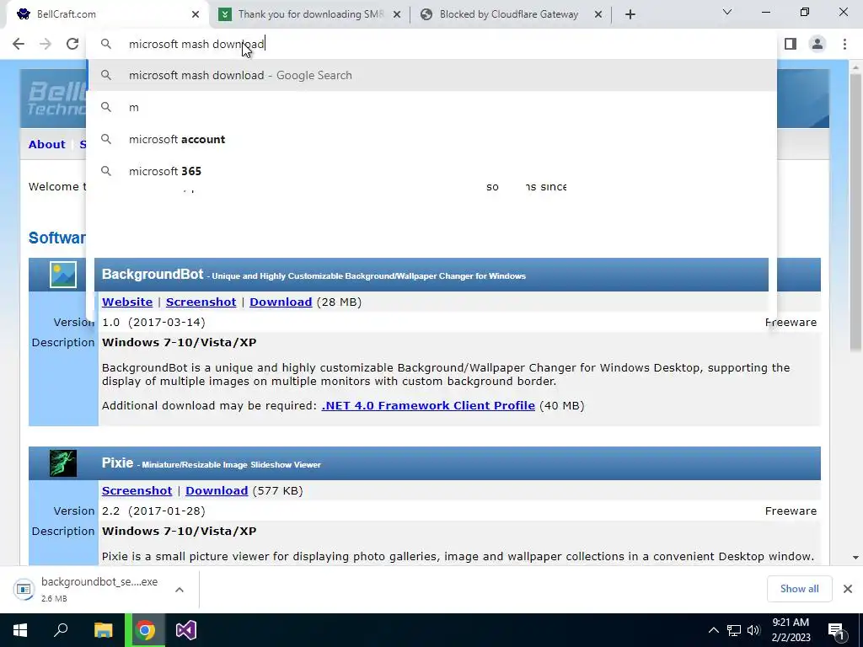Open BackgroundBot Website link
The height and width of the screenshot is (647, 863).
click(127, 302)
